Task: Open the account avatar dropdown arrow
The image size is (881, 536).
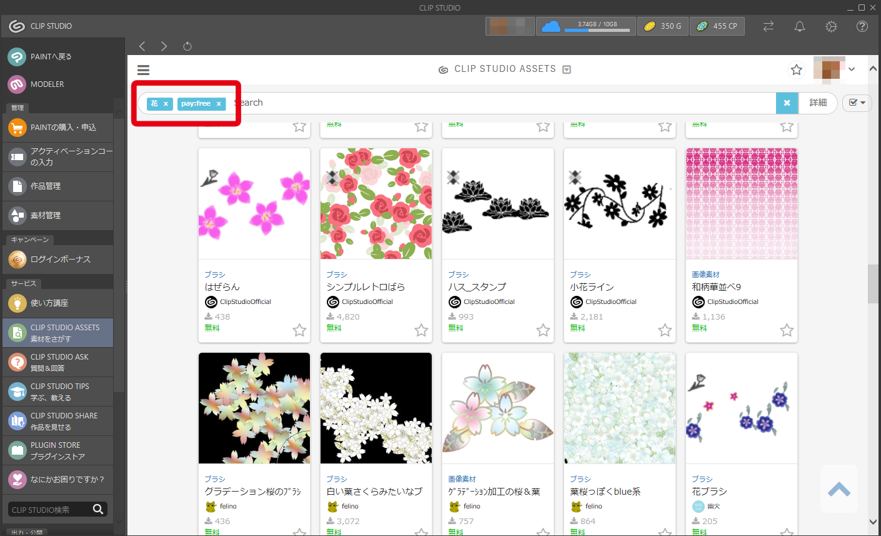Action: pos(852,69)
